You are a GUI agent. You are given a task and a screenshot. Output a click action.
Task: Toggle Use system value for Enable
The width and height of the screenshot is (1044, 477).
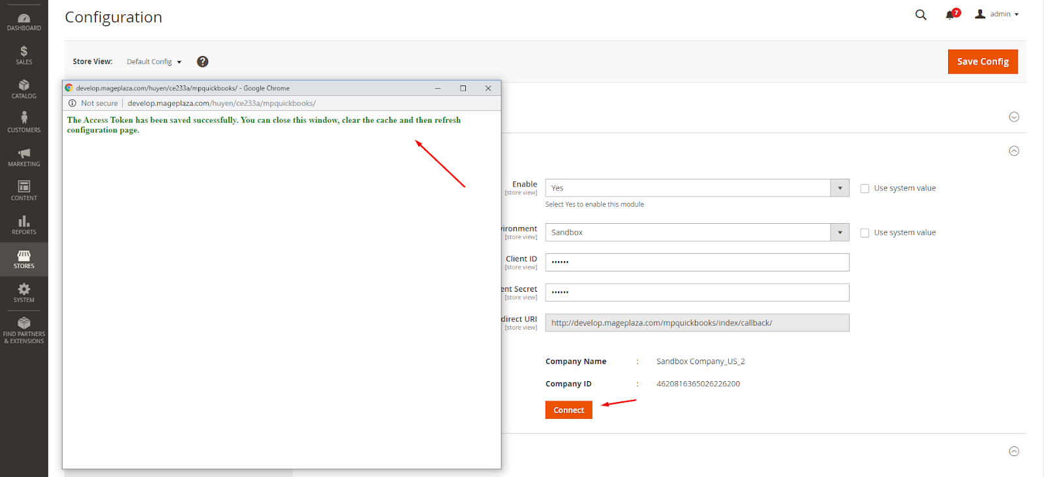point(865,189)
